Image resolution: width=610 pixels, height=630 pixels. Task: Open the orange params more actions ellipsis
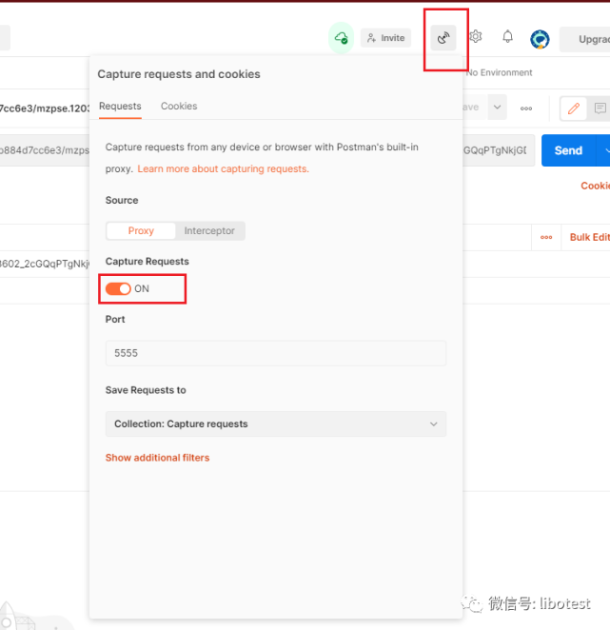click(546, 237)
